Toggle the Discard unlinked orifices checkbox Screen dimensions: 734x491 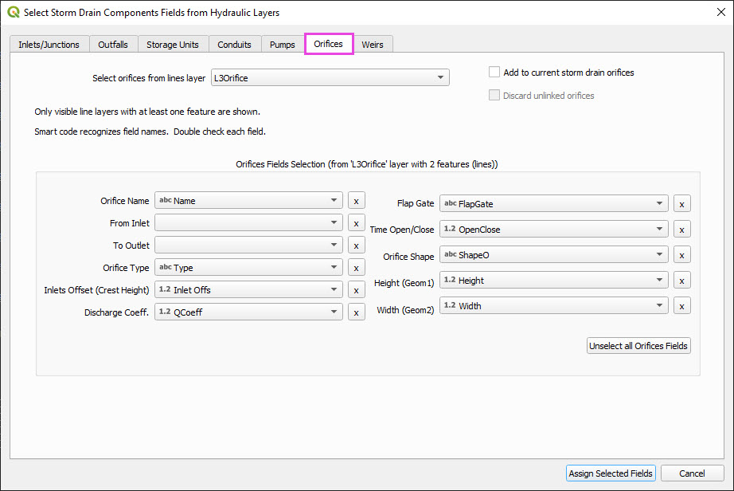pos(494,96)
